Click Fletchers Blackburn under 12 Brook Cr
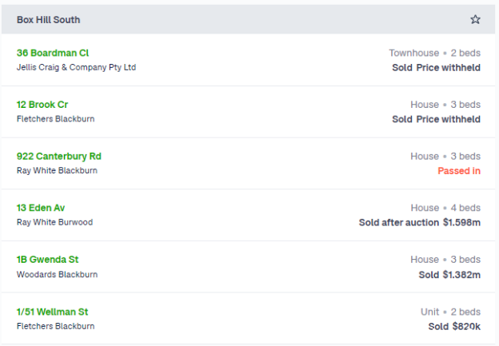This screenshot has height=346, width=499. click(56, 119)
